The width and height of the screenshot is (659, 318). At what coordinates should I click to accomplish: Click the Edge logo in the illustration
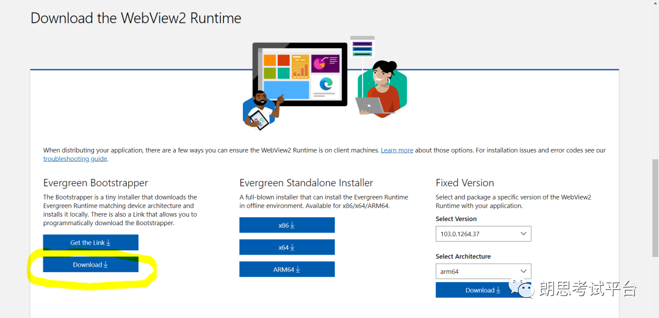(326, 84)
